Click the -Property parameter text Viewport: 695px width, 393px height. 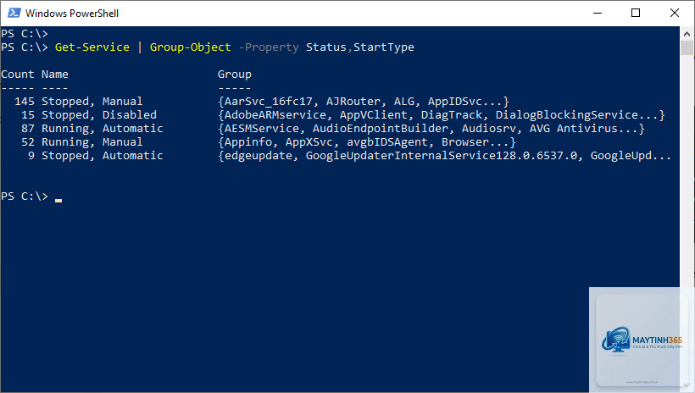point(269,47)
